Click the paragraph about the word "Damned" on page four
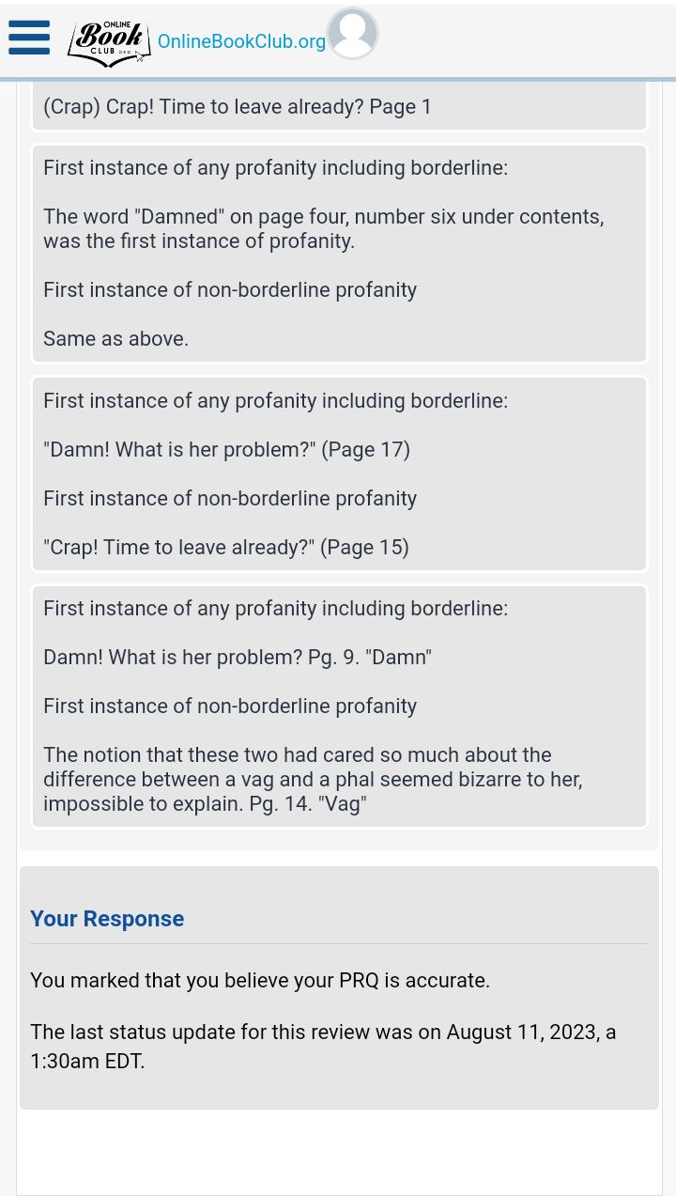Image resolution: width=676 pixels, height=1196 pixels. (x=323, y=228)
